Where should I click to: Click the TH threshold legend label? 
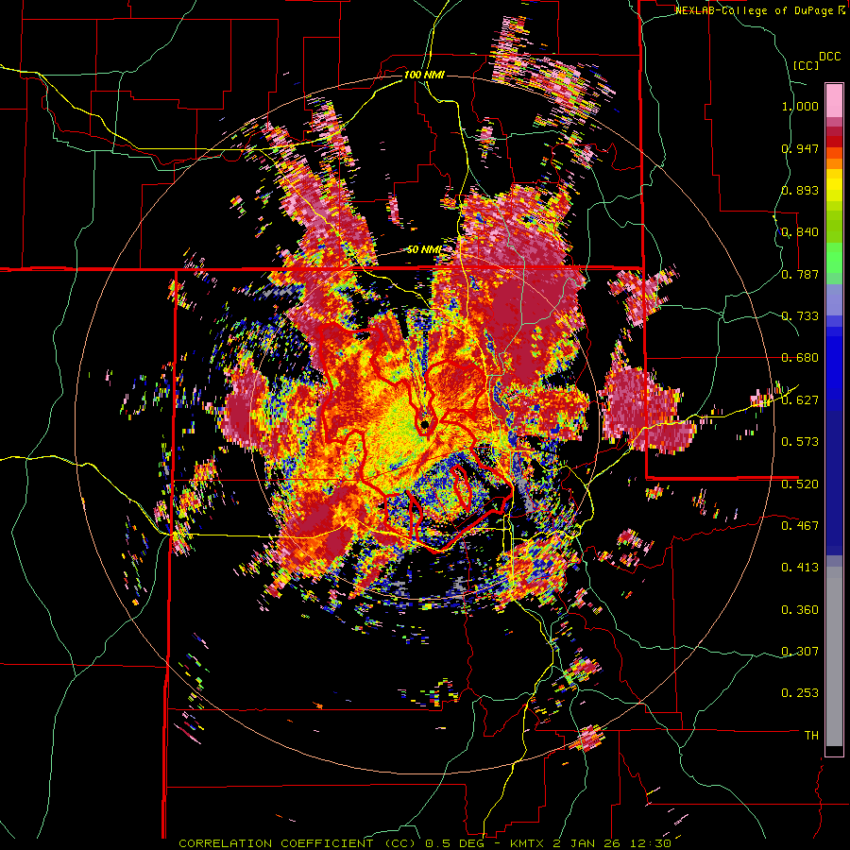[x=811, y=736]
